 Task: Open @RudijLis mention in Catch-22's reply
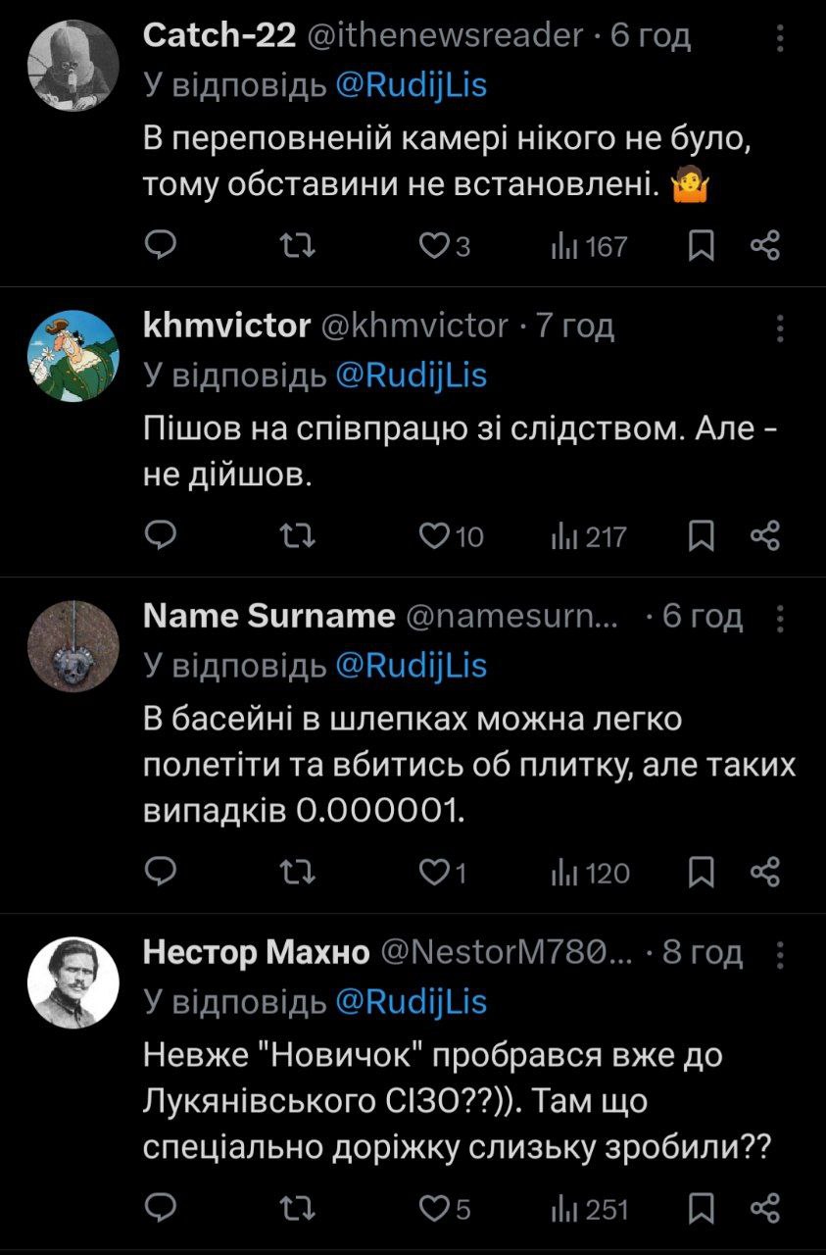[411, 85]
